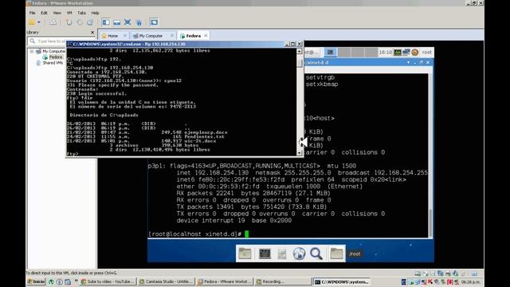Toggle the show library view icon
The width and height of the screenshot is (510, 287).
click(x=106, y=22)
